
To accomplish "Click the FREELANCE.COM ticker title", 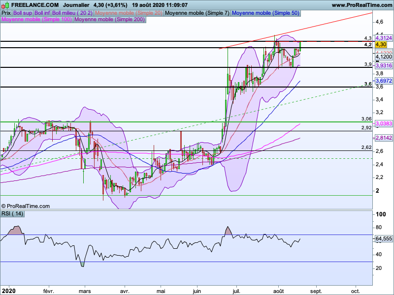I will 35,5.
